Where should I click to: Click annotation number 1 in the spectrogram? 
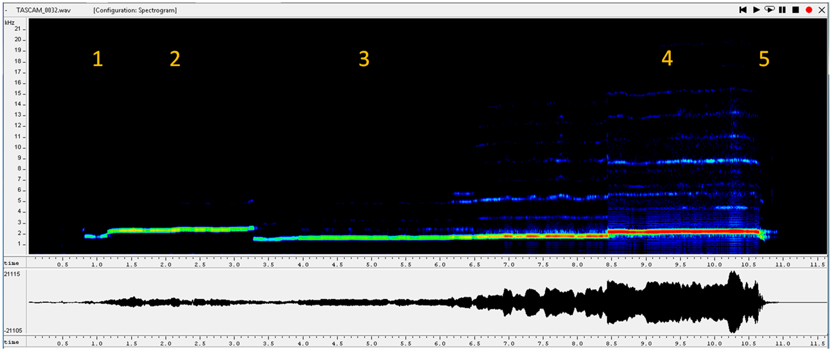(98, 59)
